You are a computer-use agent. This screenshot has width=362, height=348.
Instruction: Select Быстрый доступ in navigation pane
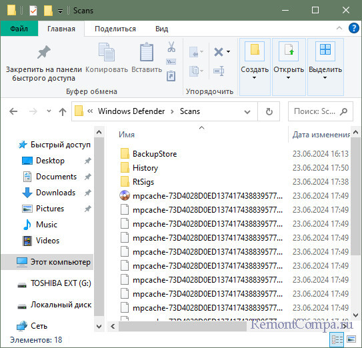pyautogui.click(x=55, y=145)
